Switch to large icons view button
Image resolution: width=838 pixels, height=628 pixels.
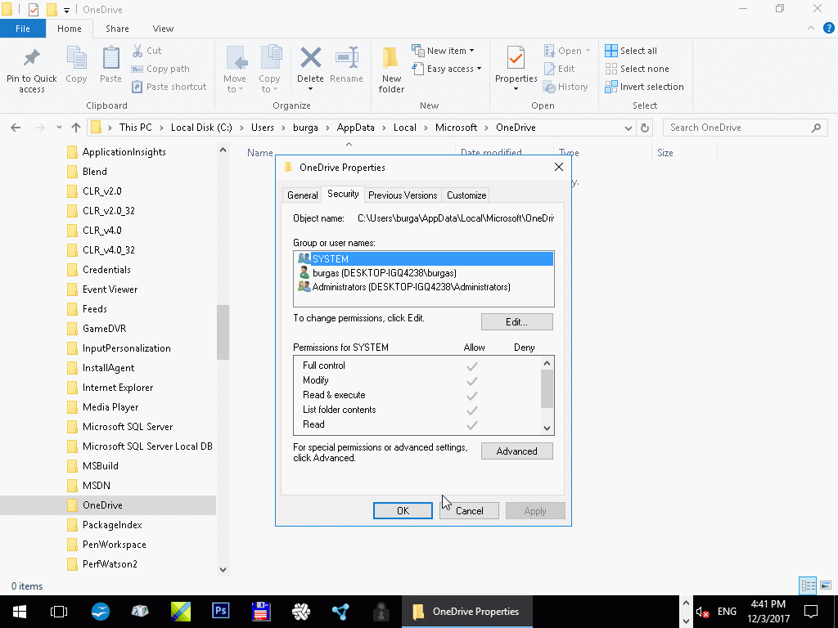(826, 585)
